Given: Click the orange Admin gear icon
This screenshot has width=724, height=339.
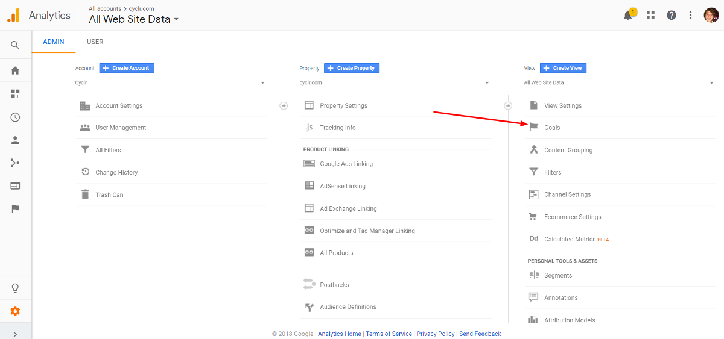Looking at the screenshot, I should tap(15, 311).
